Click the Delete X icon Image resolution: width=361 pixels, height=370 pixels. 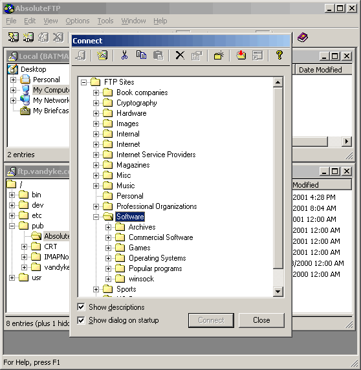click(x=180, y=56)
